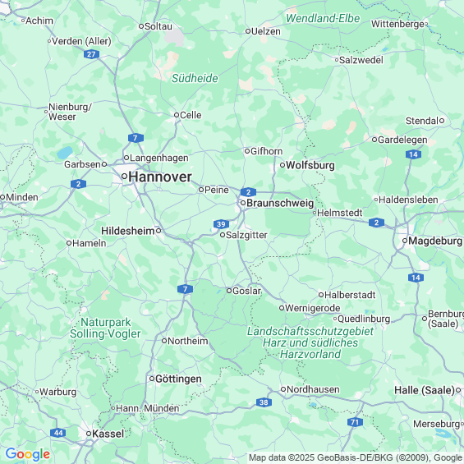Click the A14 shield near Gardelegen
Screen dimensions: 464x464
coord(414,154)
